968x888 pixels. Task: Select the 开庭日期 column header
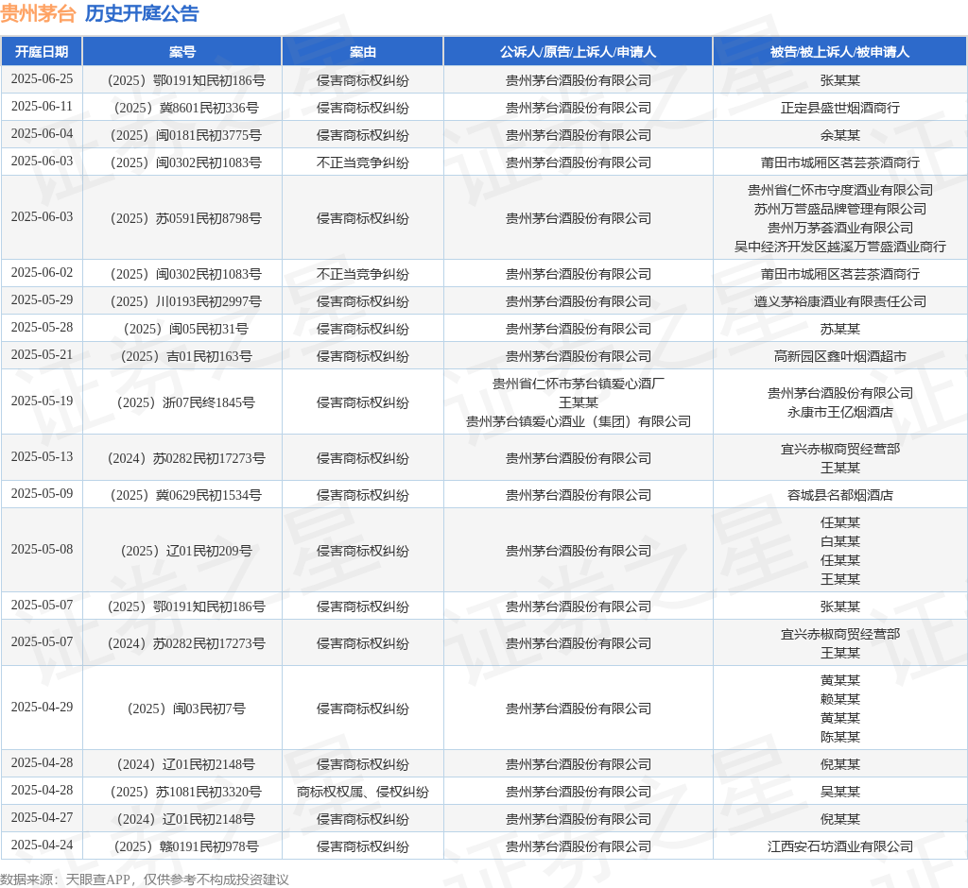[x=42, y=52]
